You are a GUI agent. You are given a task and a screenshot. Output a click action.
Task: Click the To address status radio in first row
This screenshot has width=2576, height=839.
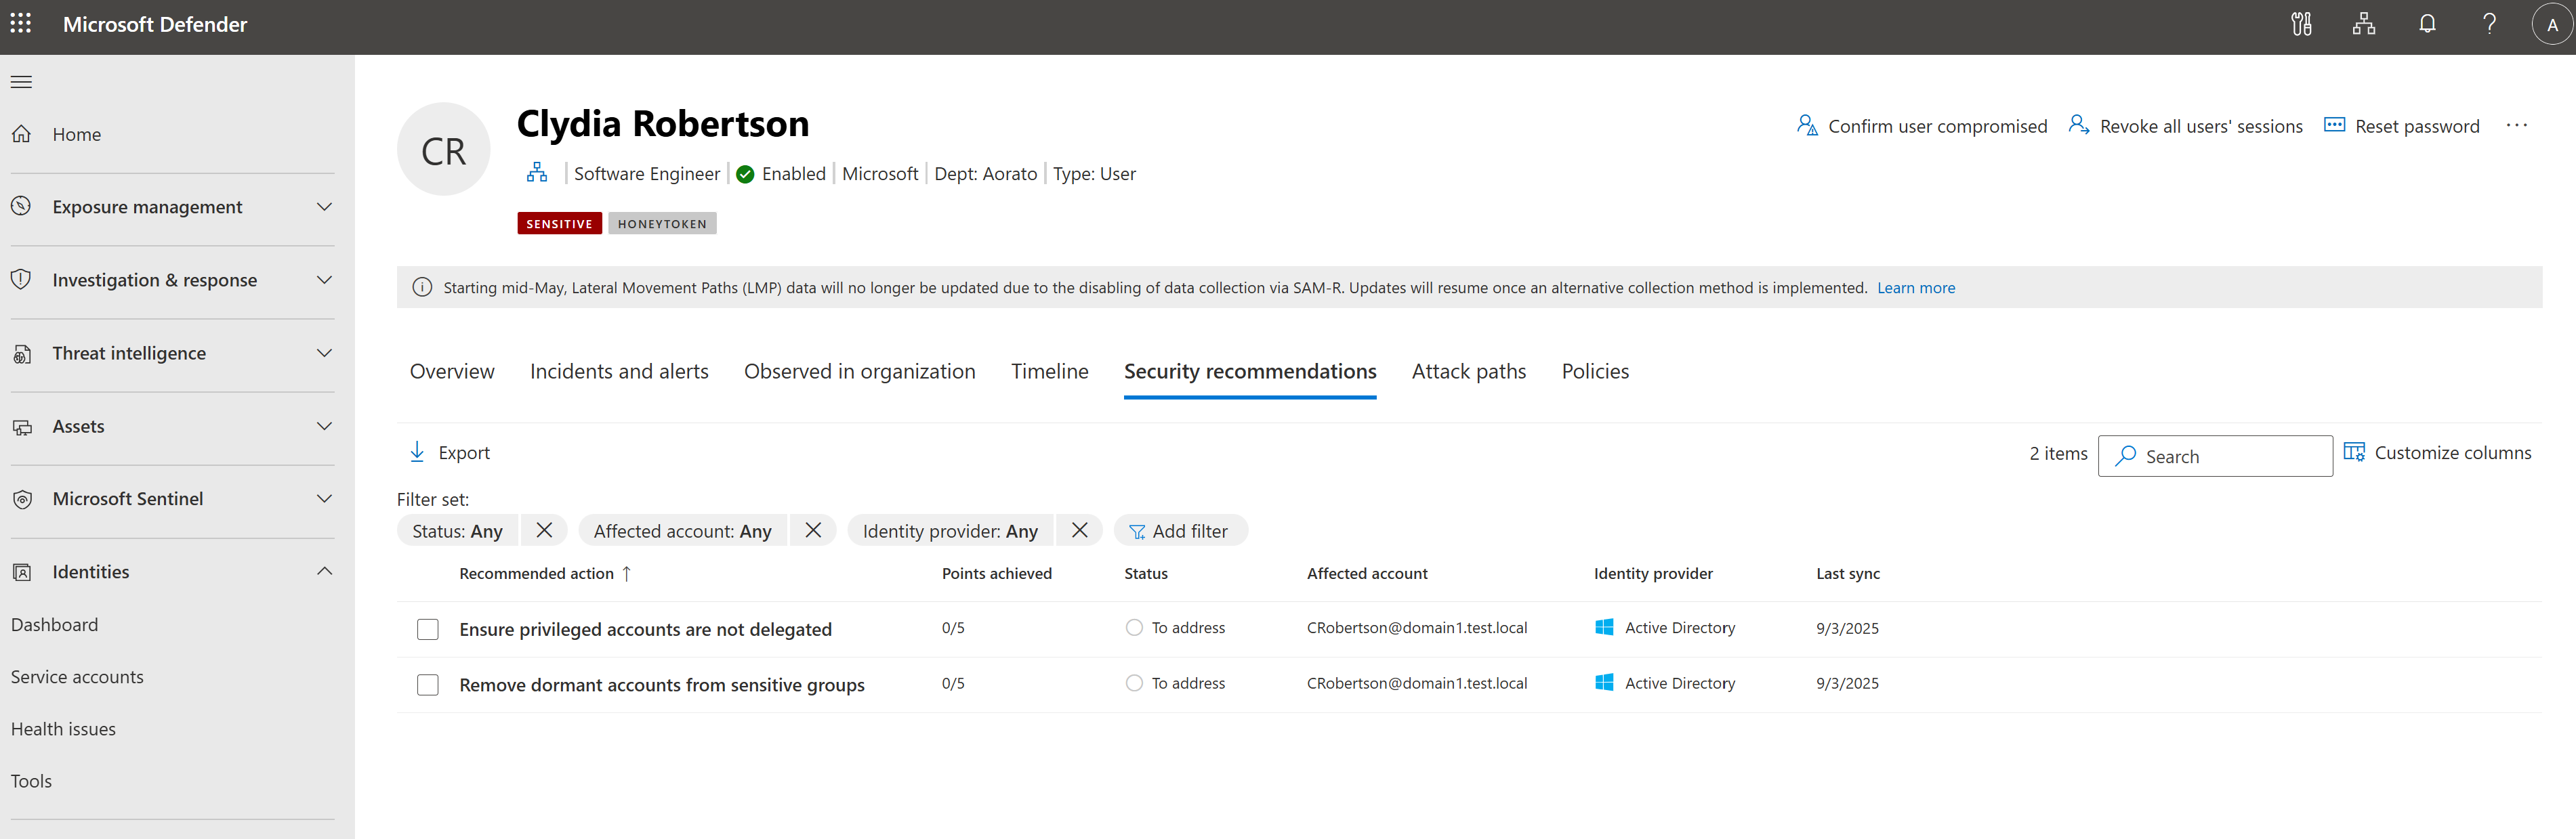(1134, 627)
